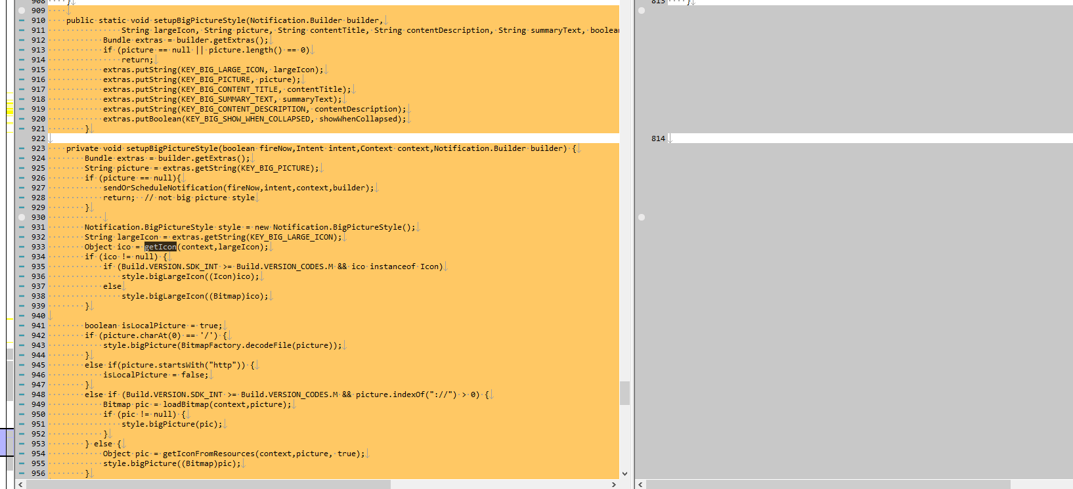
Task: Click the minus marker beside line 956
Action: coord(22,473)
